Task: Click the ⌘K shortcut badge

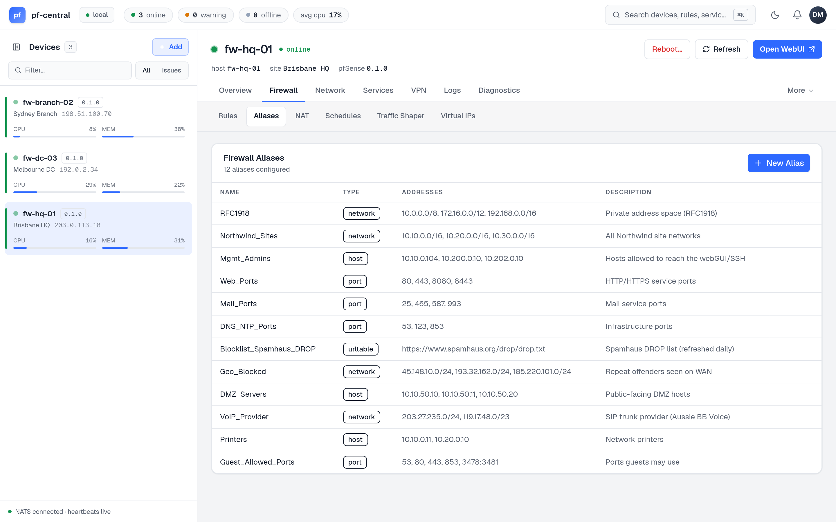Action: pos(740,15)
